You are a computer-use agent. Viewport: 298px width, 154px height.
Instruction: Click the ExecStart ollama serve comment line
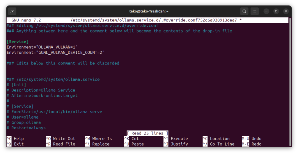click(56, 112)
